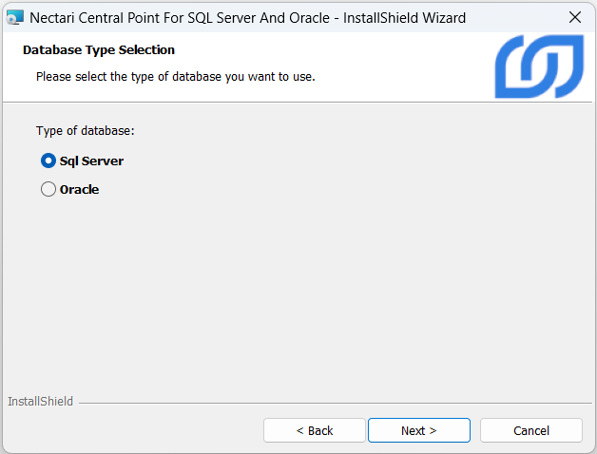This screenshot has height=454, width=597.
Task: Click the empty title bar space before close button
Action: coord(513,17)
